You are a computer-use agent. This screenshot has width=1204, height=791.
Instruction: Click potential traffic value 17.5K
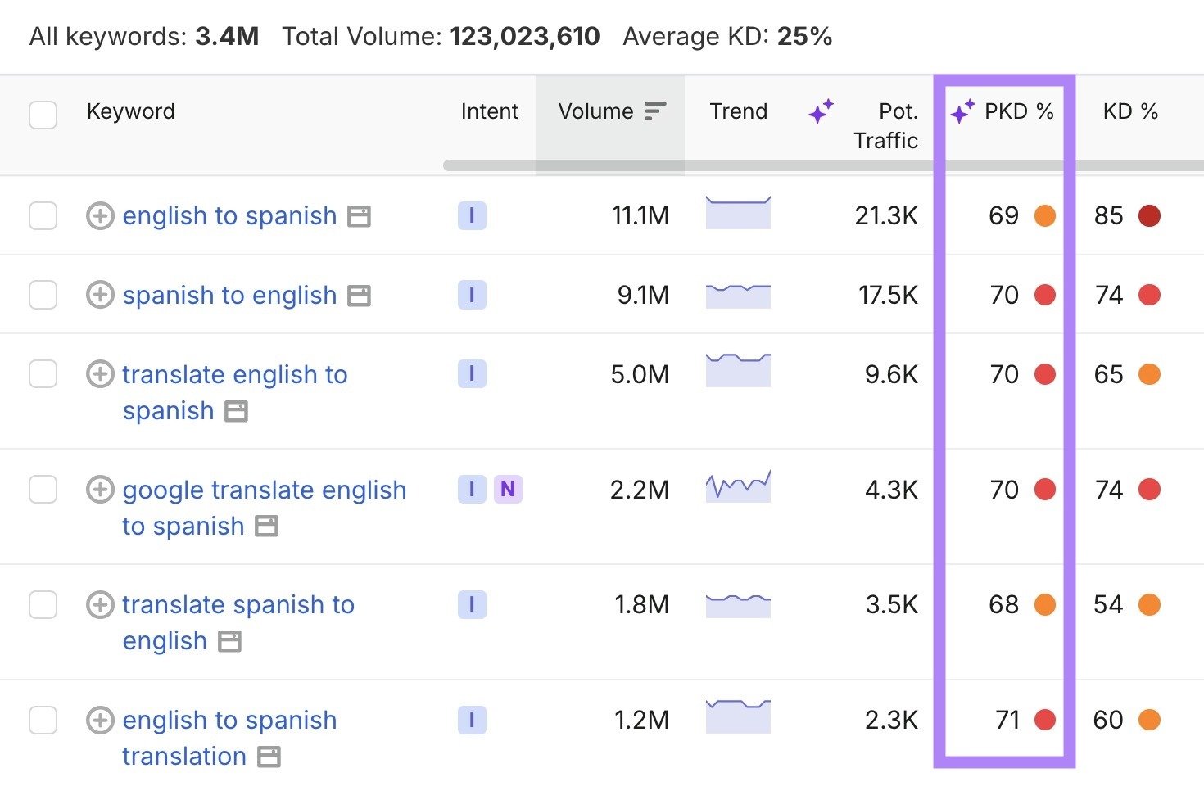888,295
